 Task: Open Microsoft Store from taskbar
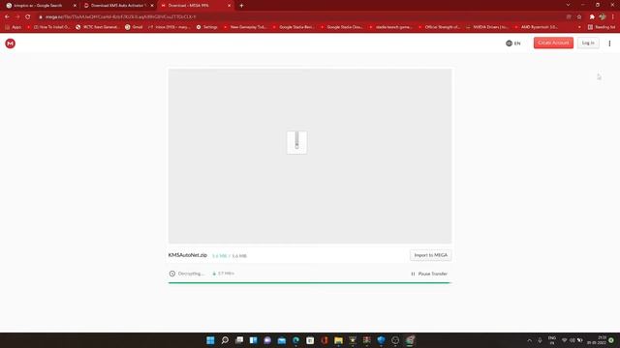click(x=310, y=340)
